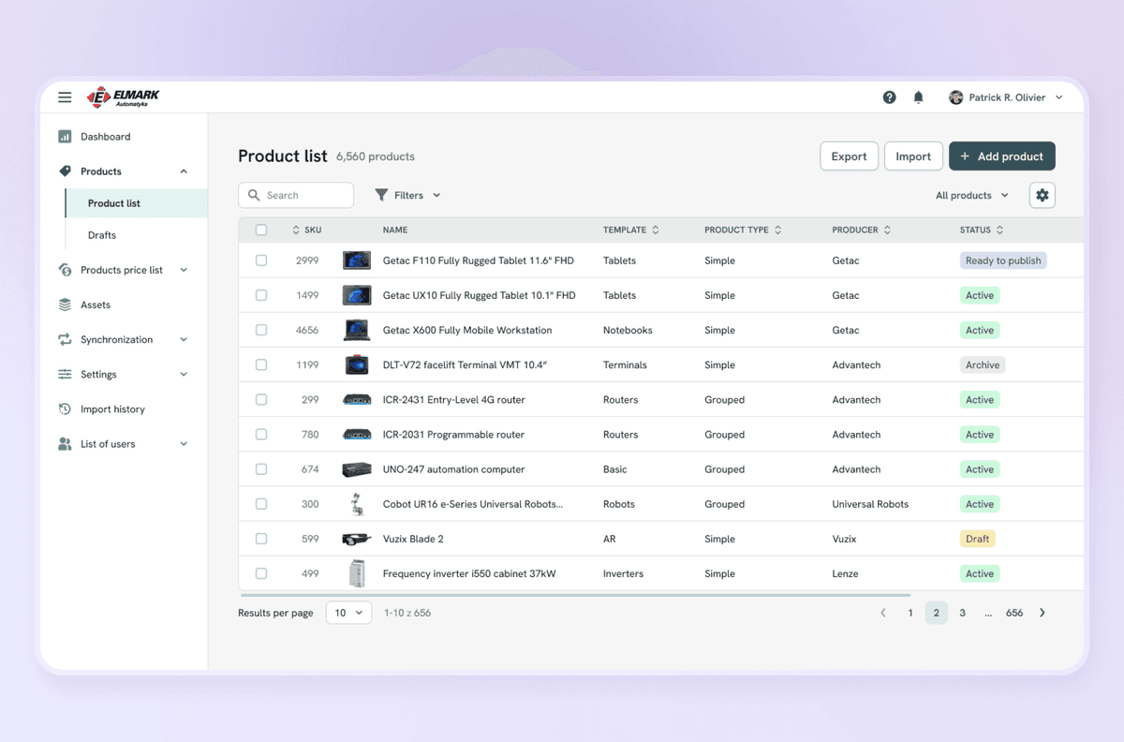Click the funnel Filters icon
Viewport: 1124px width, 742px height.
[381, 195]
